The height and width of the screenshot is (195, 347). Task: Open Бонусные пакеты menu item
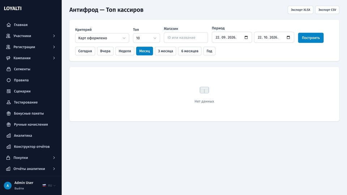point(31,113)
